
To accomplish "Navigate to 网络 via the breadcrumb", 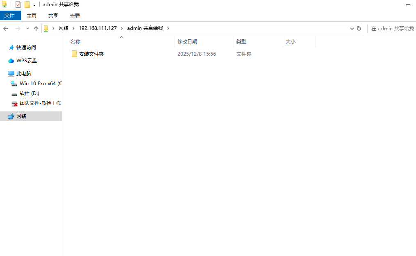I will coord(64,28).
